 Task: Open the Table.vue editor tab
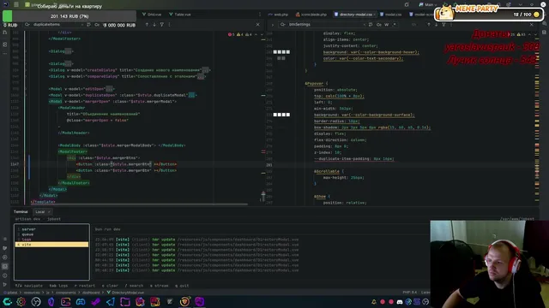179,15
